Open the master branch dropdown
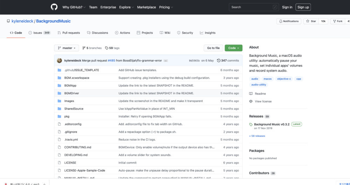This screenshot has height=185, width=350. click(x=66, y=48)
